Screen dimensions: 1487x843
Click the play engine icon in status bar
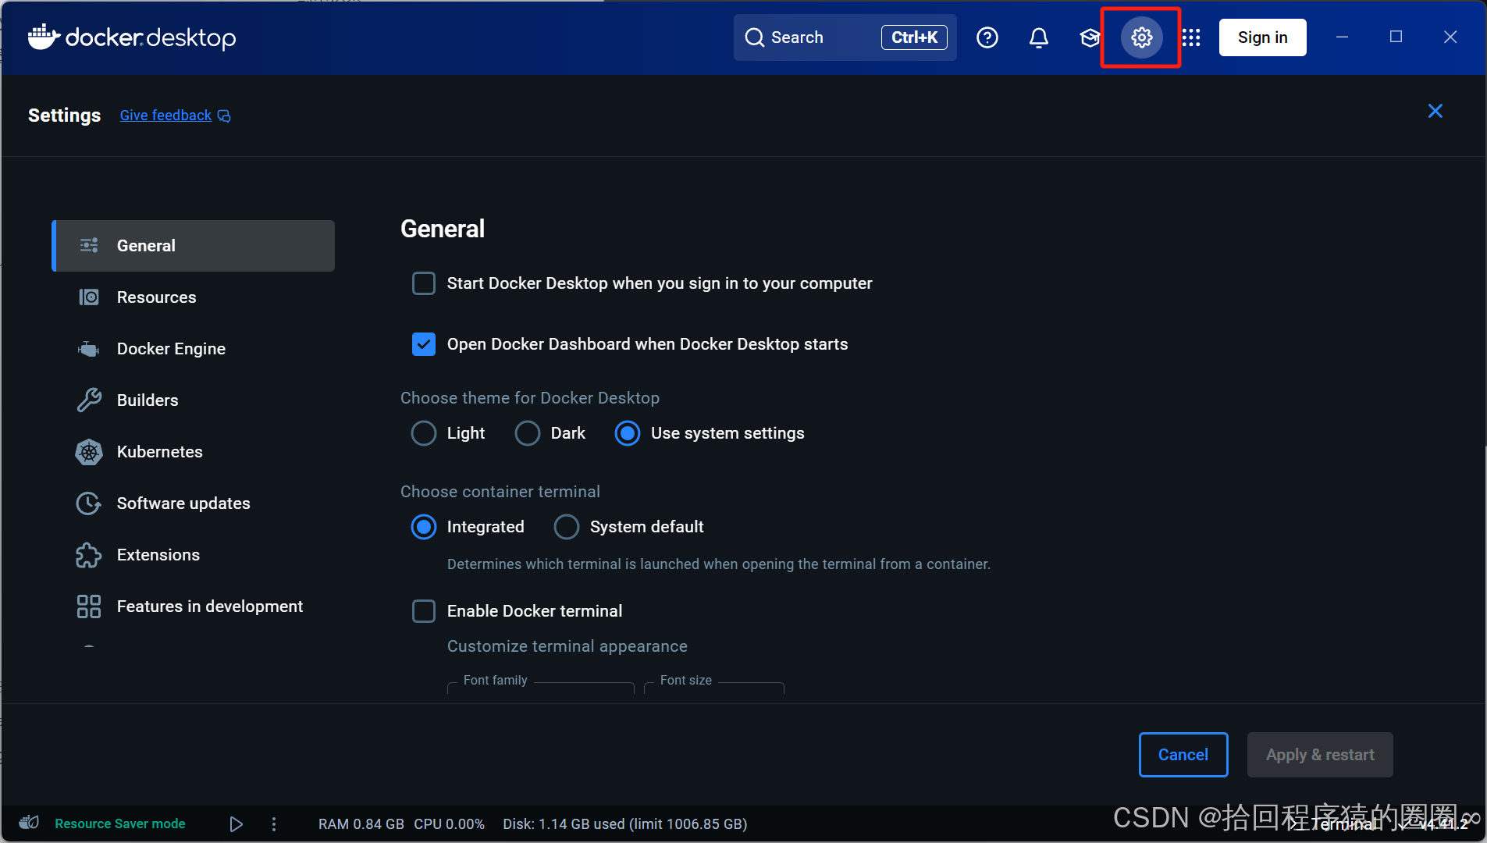236,823
